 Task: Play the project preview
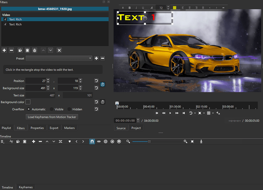point(170,113)
